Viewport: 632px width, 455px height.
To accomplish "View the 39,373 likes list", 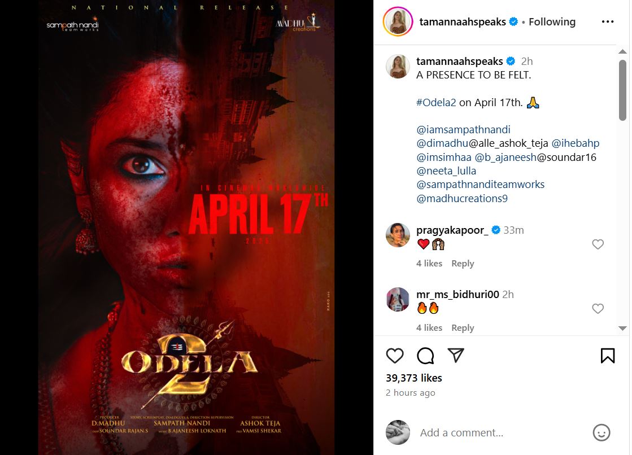I will coord(414,378).
